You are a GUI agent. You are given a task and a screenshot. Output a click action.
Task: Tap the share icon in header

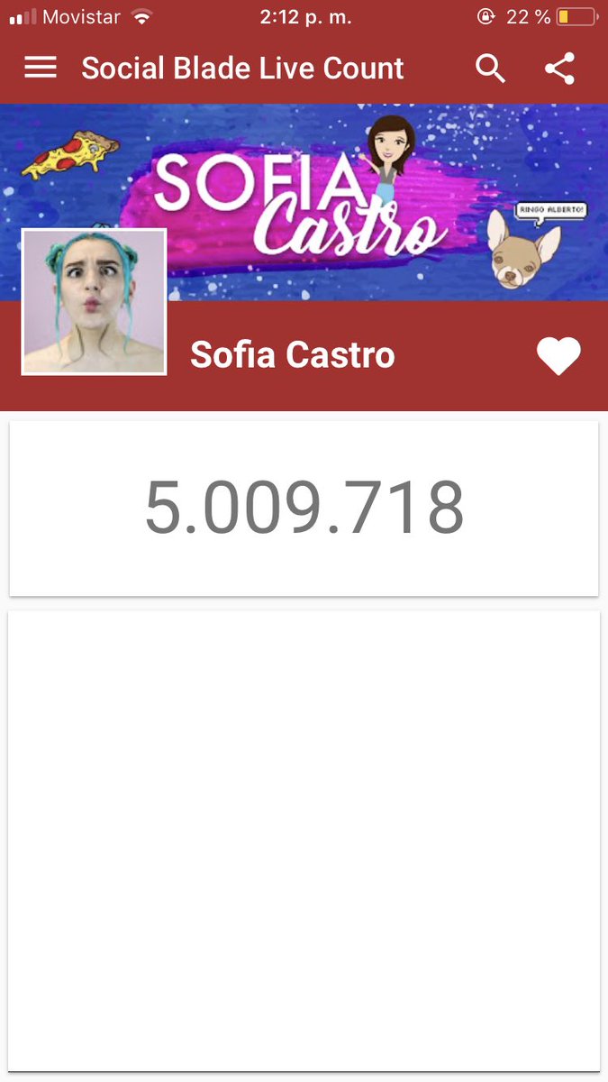[x=559, y=69]
